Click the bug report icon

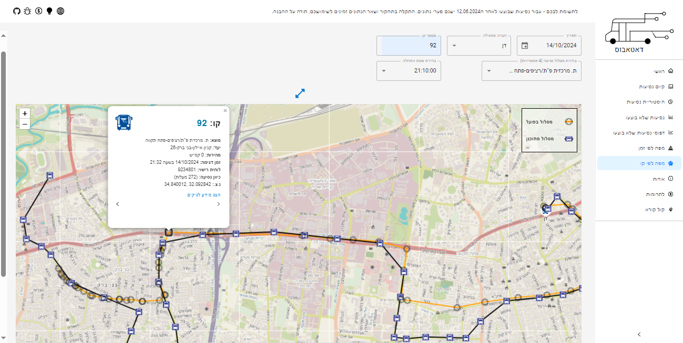27,11
